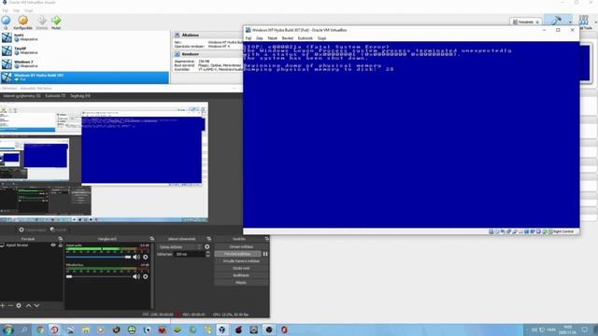Open the scene transition type dropdown in OBS
The image size is (598, 336).
179,246
